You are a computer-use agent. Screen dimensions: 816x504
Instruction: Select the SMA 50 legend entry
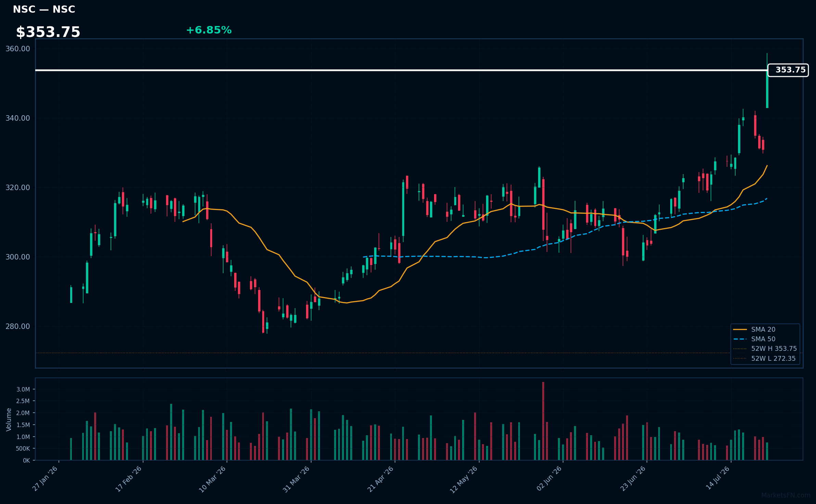754,339
